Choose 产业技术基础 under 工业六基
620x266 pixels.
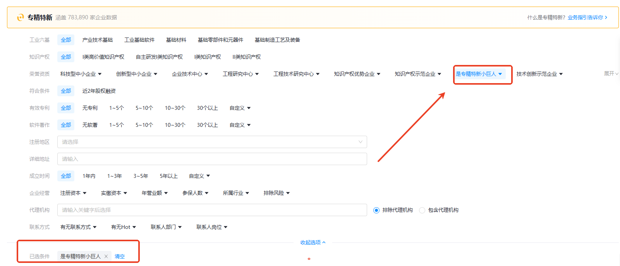point(97,40)
